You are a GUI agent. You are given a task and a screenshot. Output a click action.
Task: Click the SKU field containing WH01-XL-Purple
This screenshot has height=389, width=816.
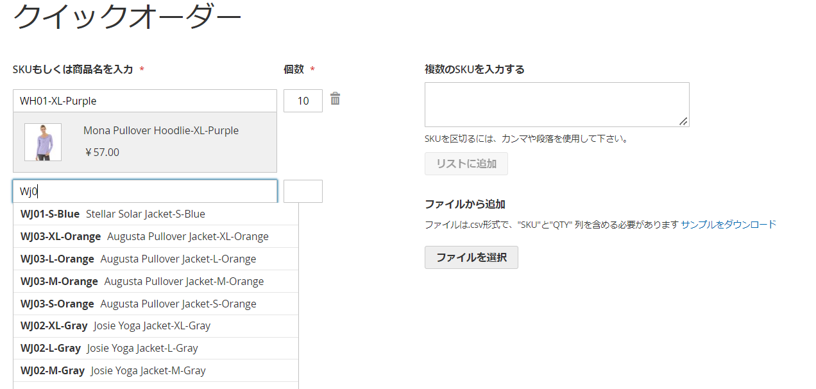tap(144, 101)
